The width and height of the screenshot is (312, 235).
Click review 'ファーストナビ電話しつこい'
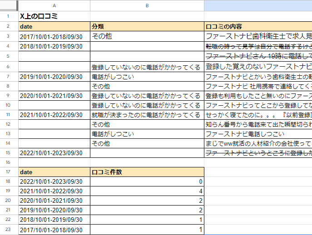tap(258, 134)
